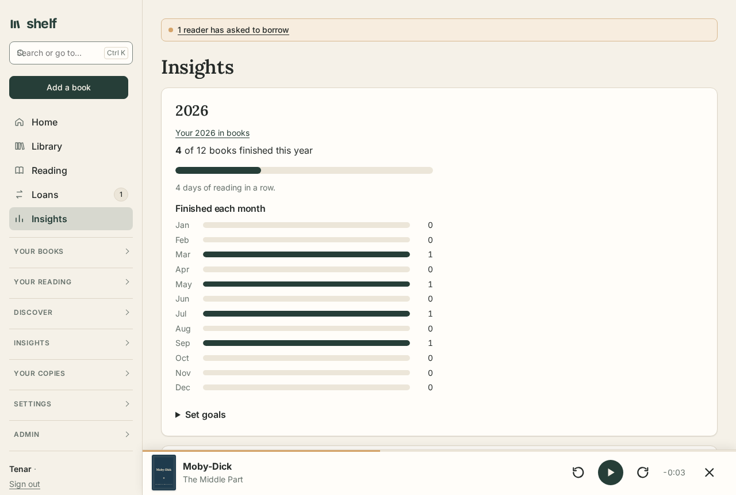The height and width of the screenshot is (495, 736).
Task: Click the yearly goal progress bar
Action: 304,170
